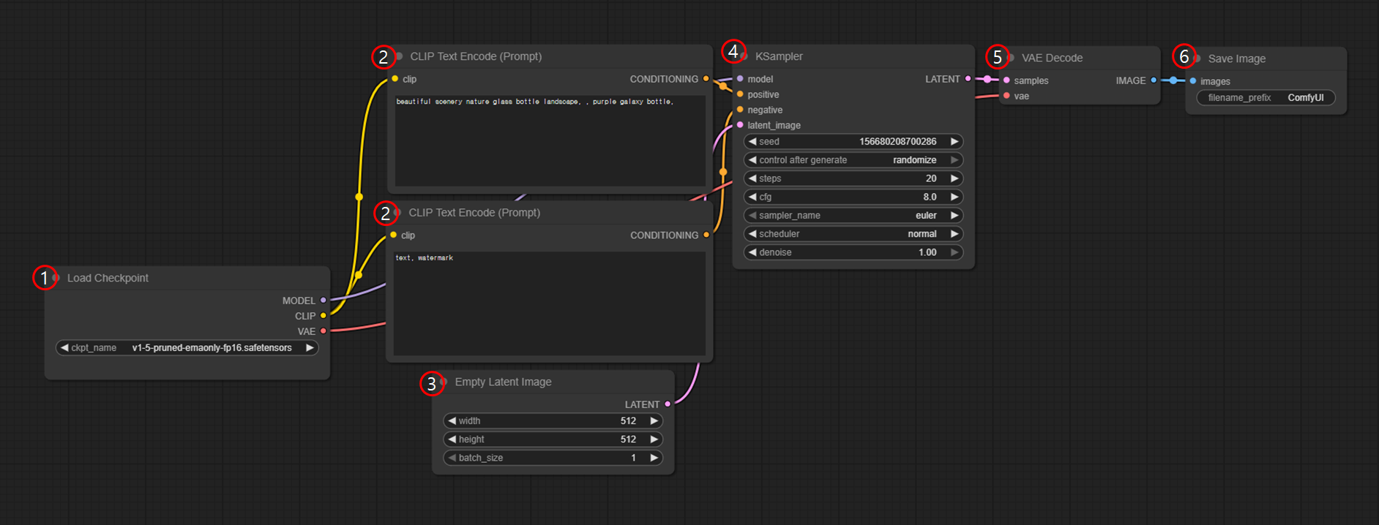This screenshot has width=1379, height=525.
Task: Open the control after generate dropdown
Action: click(x=853, y=160)
